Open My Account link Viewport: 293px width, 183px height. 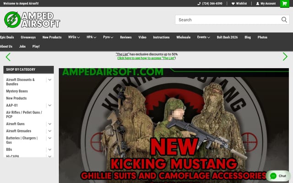[x=266, y=4]
